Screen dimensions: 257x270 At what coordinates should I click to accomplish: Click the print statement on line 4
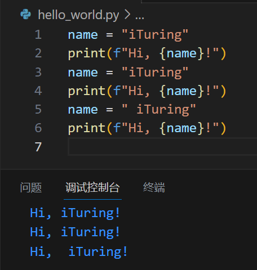[147, 91]
